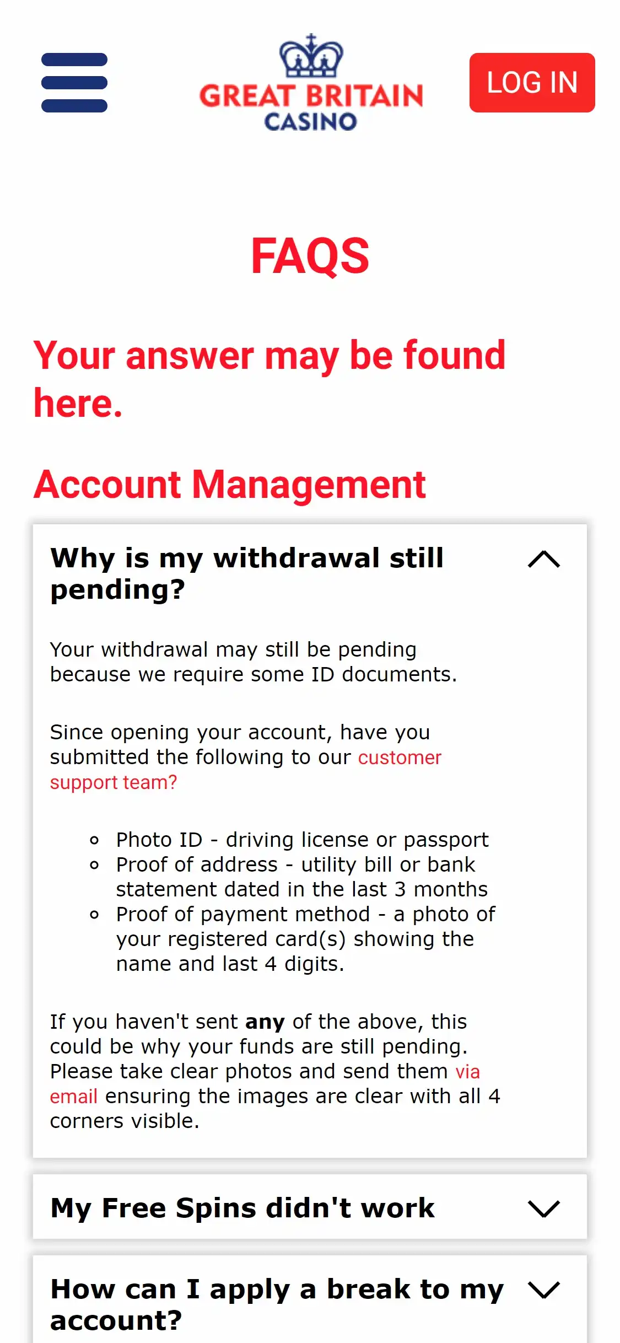Expand the account break question chevron
Viewport: 620px width, 1343px height.
[543, 1290]
